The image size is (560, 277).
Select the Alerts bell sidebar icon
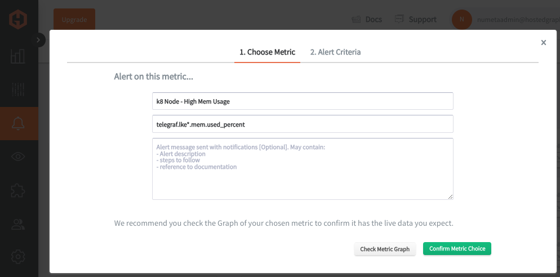[x=18, y=123]
